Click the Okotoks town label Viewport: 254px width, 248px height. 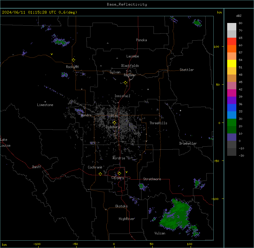point(121,206)
